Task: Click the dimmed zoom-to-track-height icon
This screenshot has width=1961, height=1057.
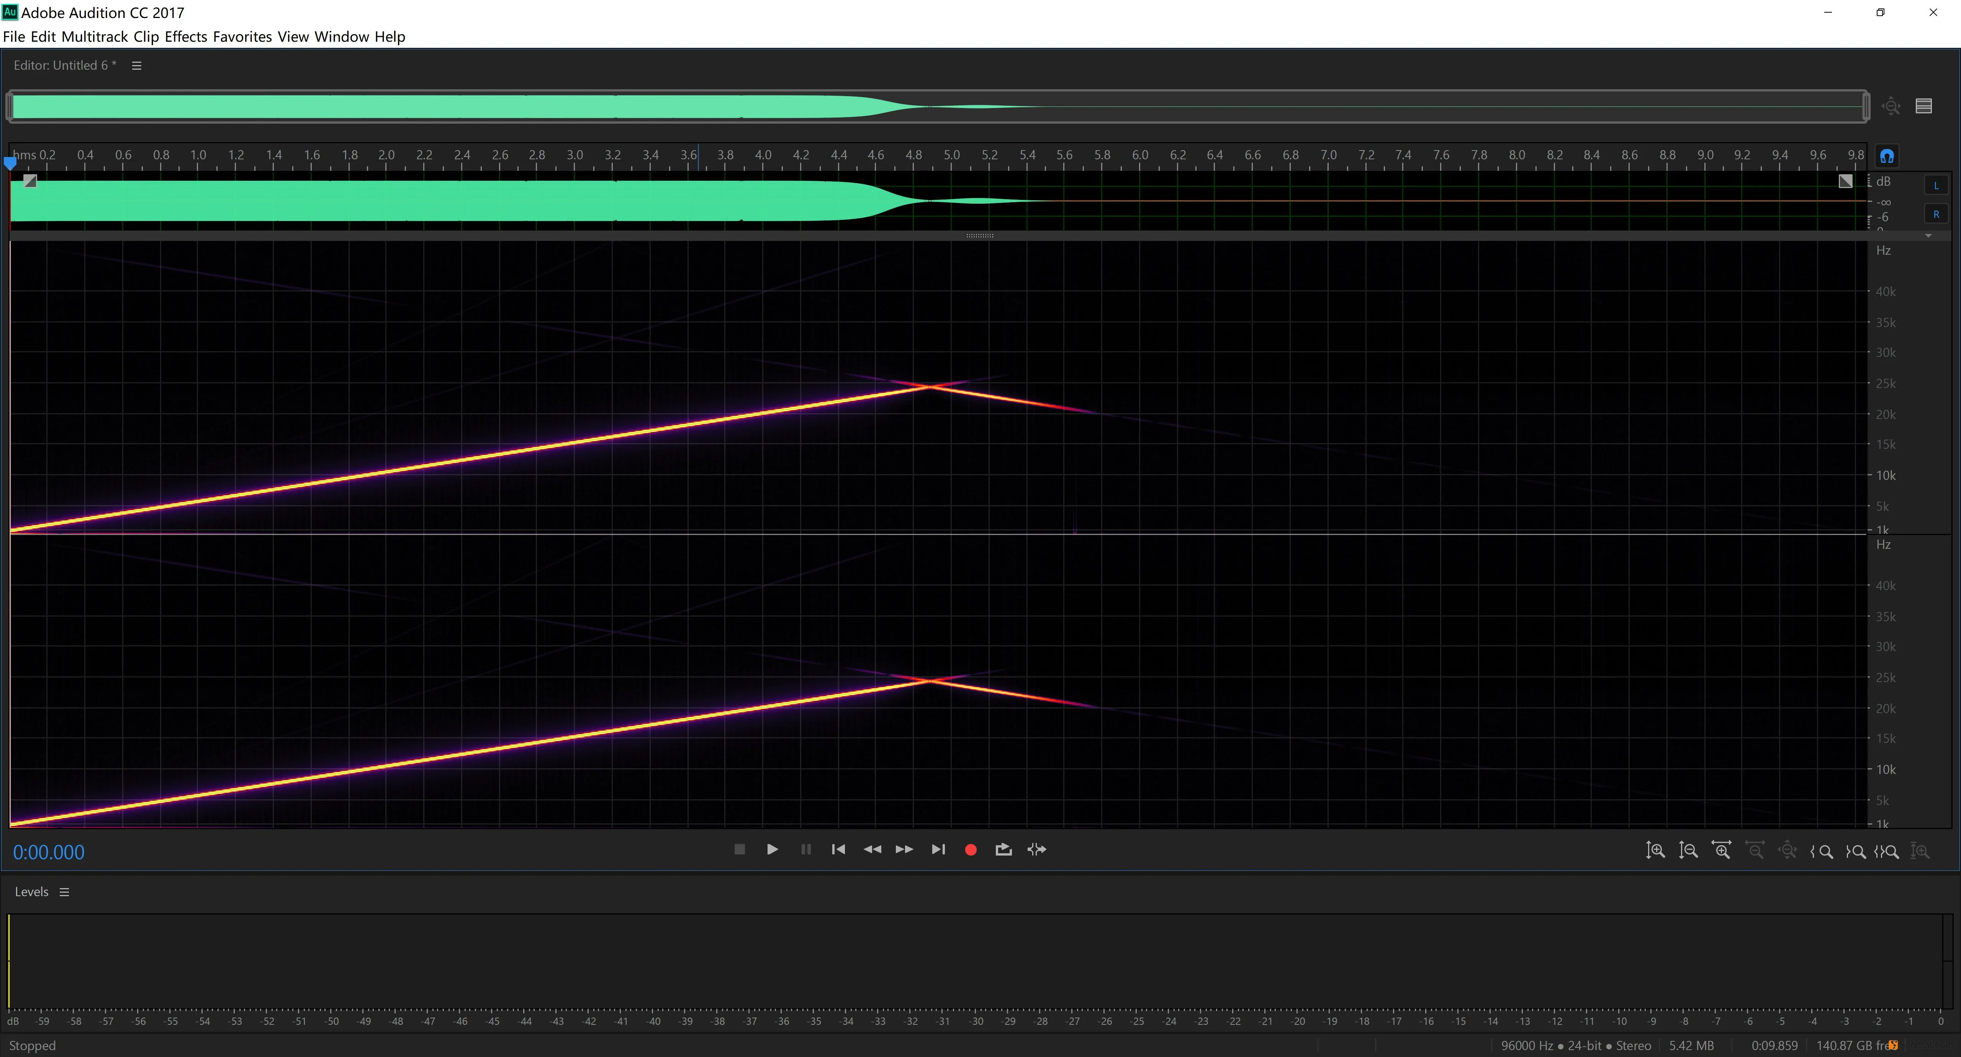Action: click(x=1920, y=851)
